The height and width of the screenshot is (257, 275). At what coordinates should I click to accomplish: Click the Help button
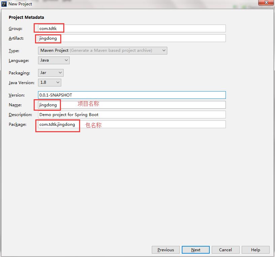pyautogui.click(x=255, y=250)
